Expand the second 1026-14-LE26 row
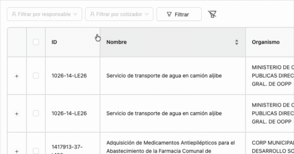Screen dimensions: 294x154 pos(17,114)
